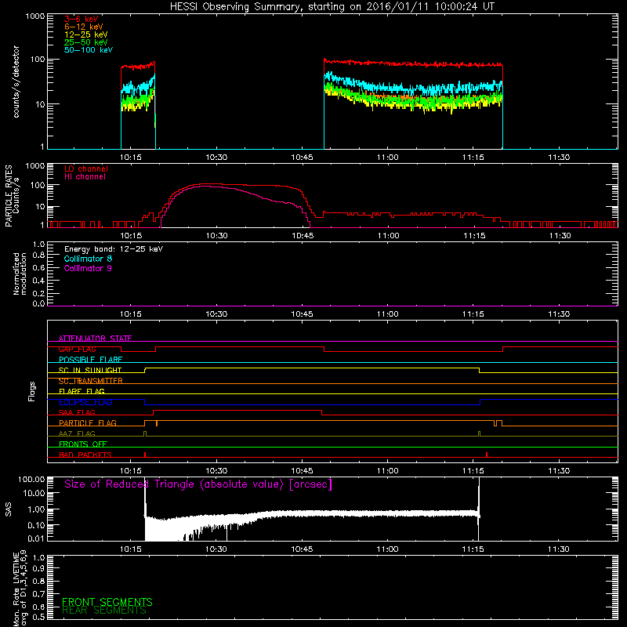Select the HI channel legend label
The height and width of the screenshot is (627, 627).
tap(85, 177)
